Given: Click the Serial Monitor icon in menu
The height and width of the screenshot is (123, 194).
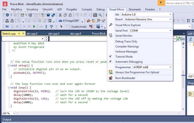Looking at the screenshot, I should click(x=110, y=36).
